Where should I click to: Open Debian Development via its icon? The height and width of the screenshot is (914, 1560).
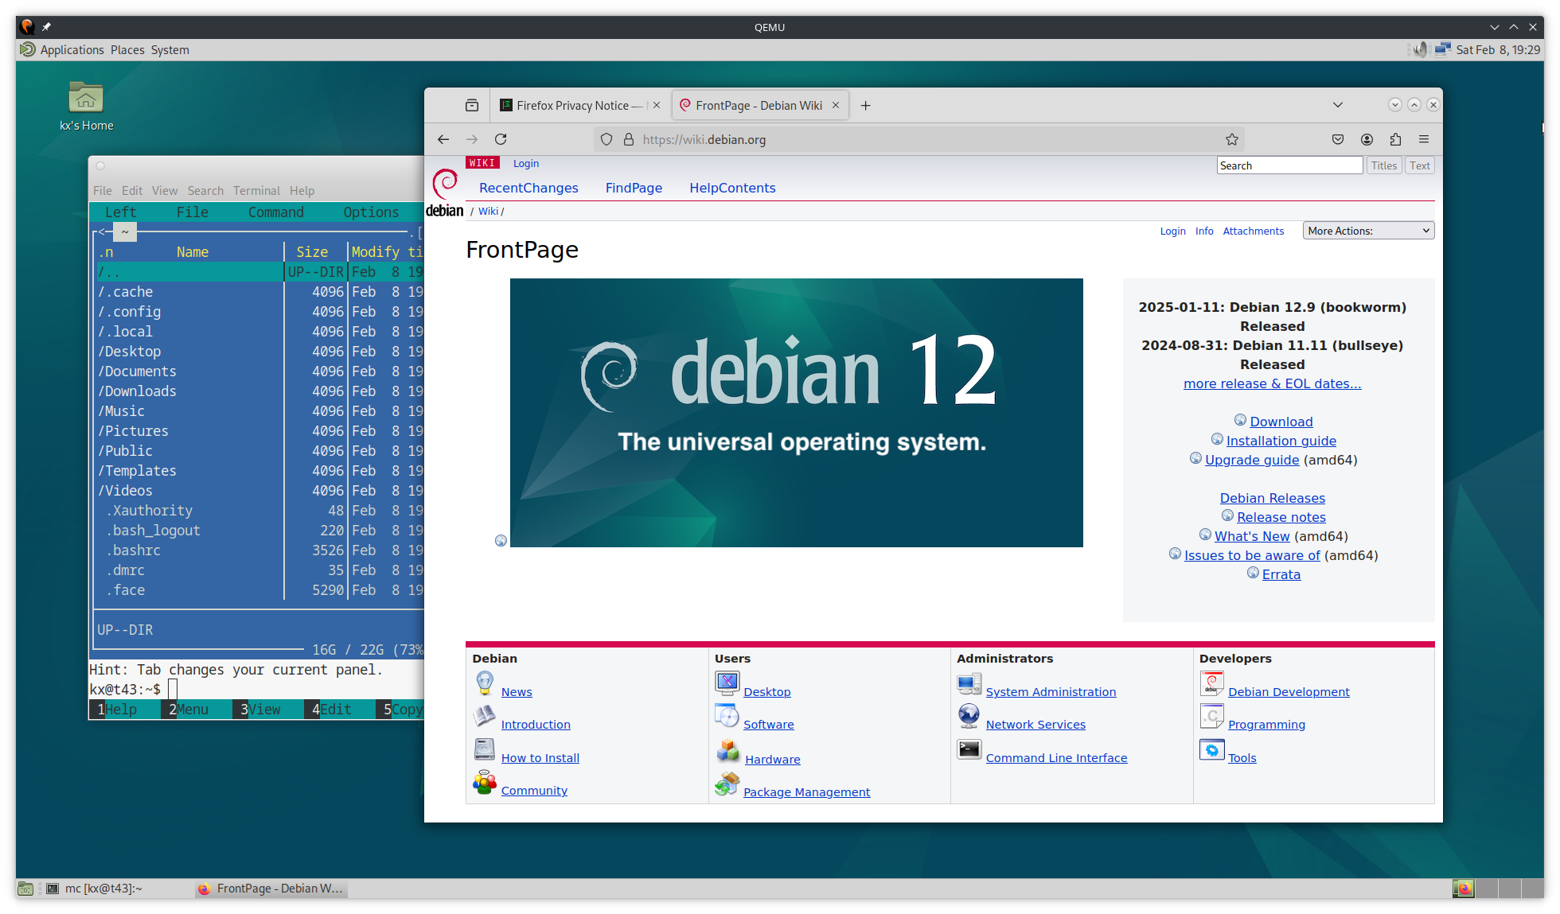pyautogui.click(x=1211, y=683)
